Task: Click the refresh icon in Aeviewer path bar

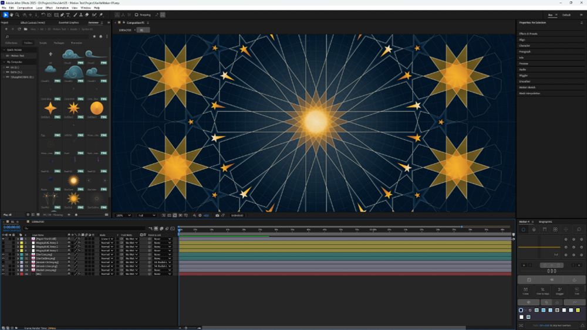Action: click(19, 29)
